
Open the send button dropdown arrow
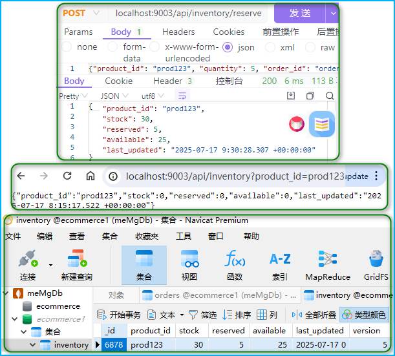click(x=333, y=13)
